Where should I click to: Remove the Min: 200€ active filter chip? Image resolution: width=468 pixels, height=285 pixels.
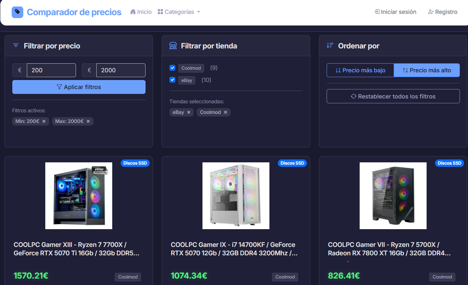pos(44,121)
